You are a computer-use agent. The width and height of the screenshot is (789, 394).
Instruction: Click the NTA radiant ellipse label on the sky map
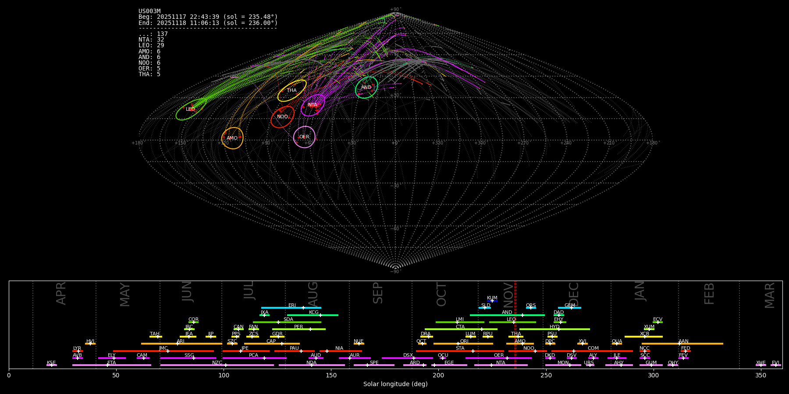(x=313, y=105)
